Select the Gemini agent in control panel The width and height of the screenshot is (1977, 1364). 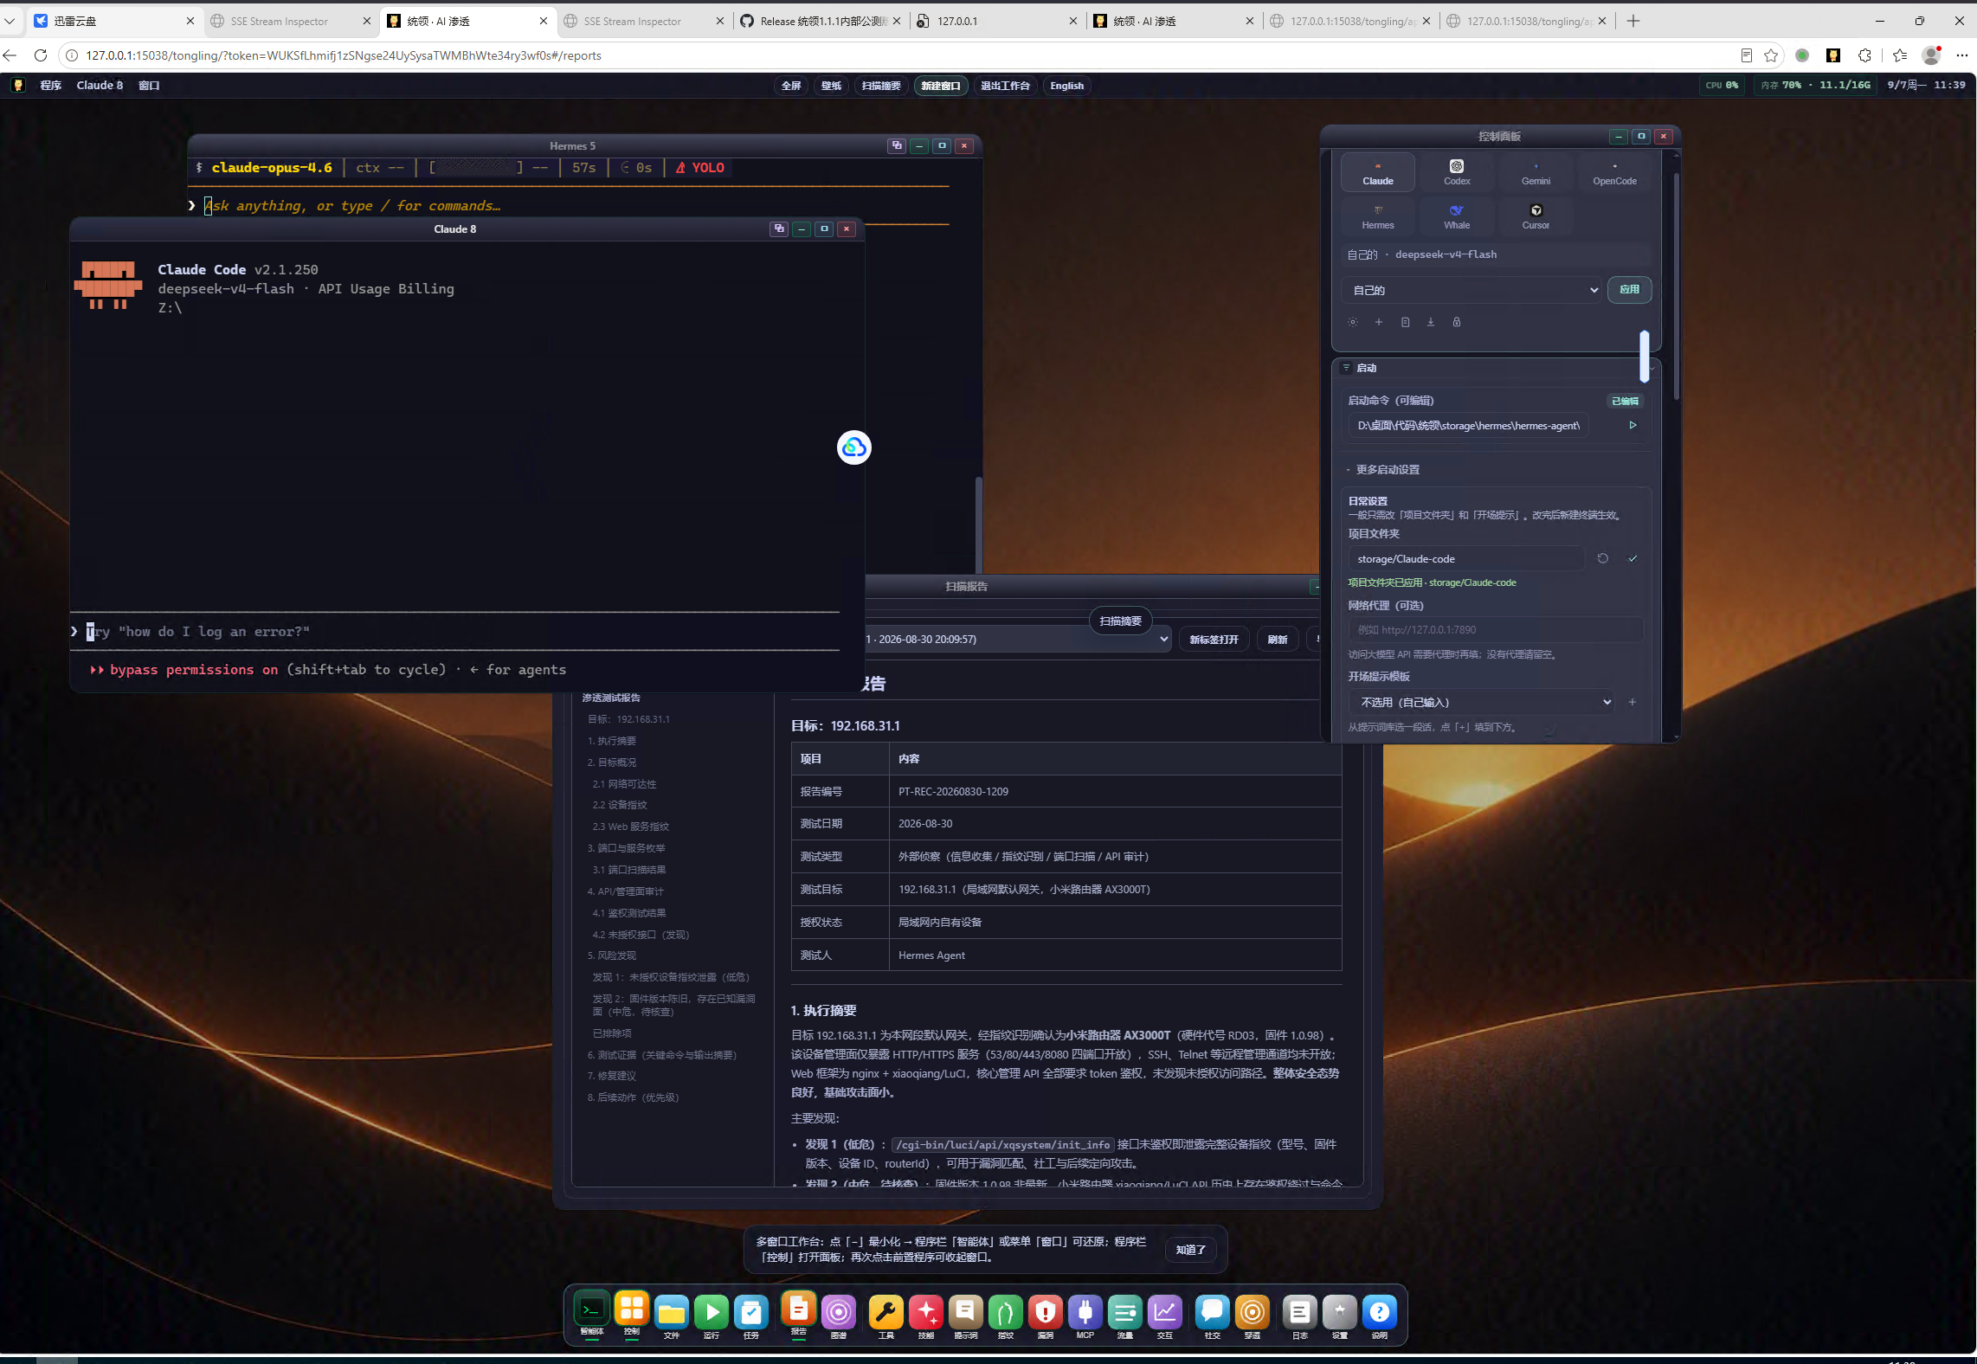coord(1536,171)
